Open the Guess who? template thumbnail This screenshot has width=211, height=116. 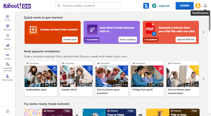(x=76, y=76)
